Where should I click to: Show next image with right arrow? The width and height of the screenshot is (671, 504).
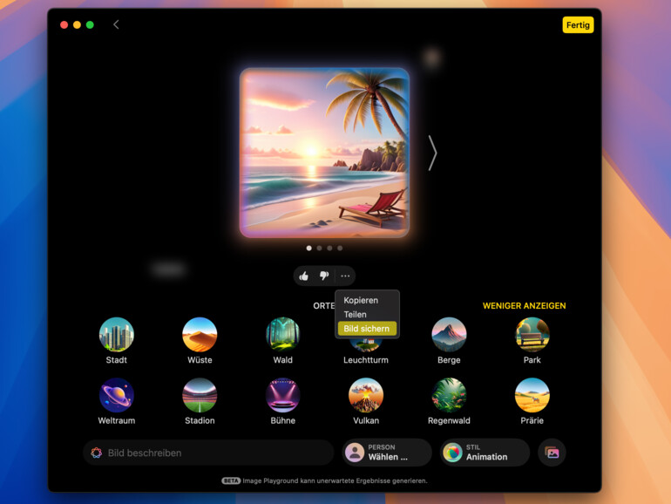[x=432, y=153]
